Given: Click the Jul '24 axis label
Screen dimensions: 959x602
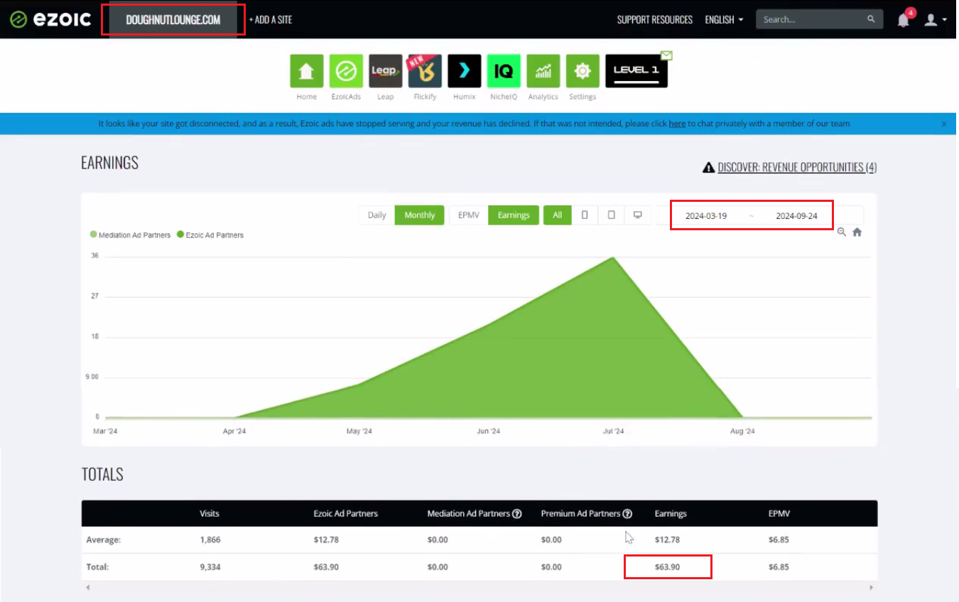Looking at the screenshot, I should 613,431.
